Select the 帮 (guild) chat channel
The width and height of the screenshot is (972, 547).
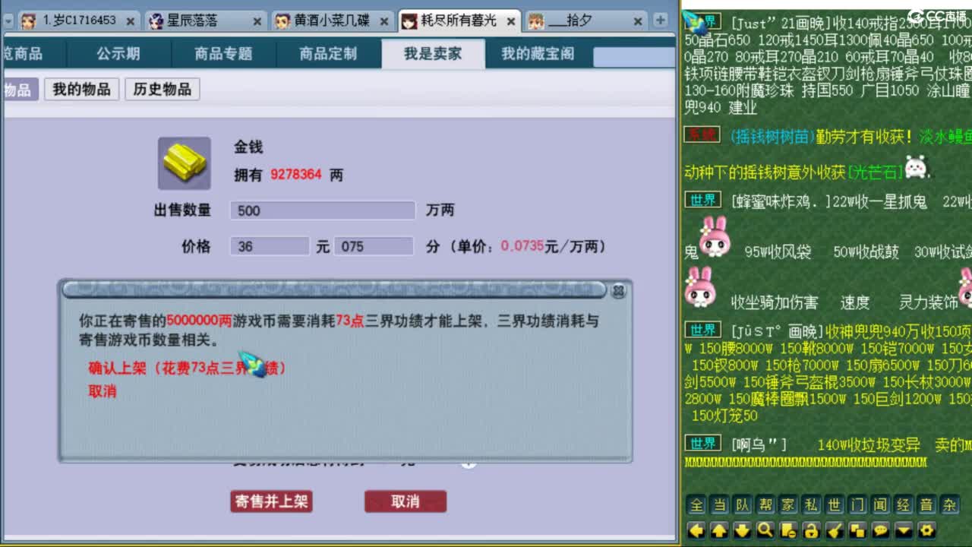pos(765,505)
